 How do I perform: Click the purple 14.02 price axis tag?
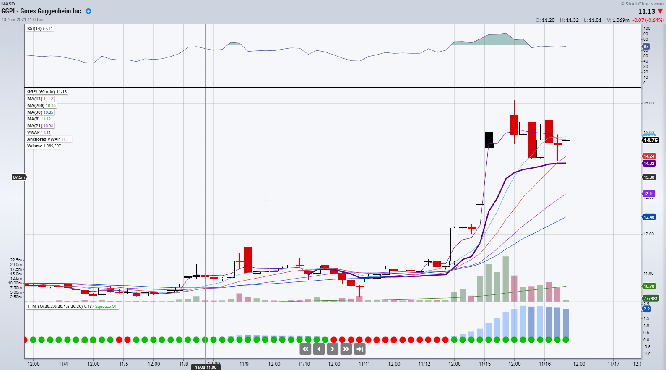649,163
